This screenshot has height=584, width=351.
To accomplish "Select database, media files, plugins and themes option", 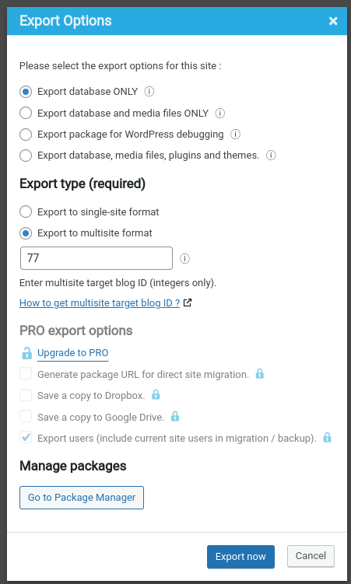I will tap(26, 156).
